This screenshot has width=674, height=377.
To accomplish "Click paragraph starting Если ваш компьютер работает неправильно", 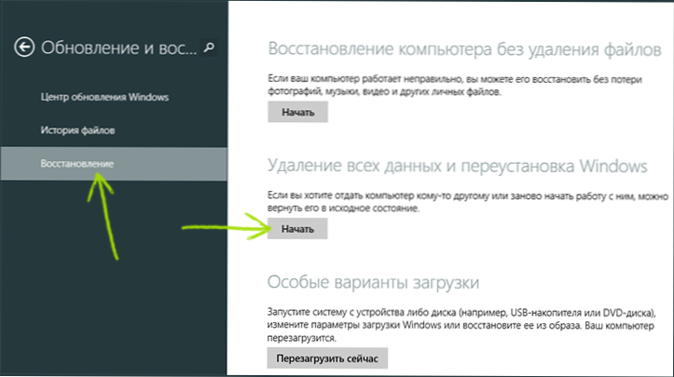I will click(x=455, y=86).
